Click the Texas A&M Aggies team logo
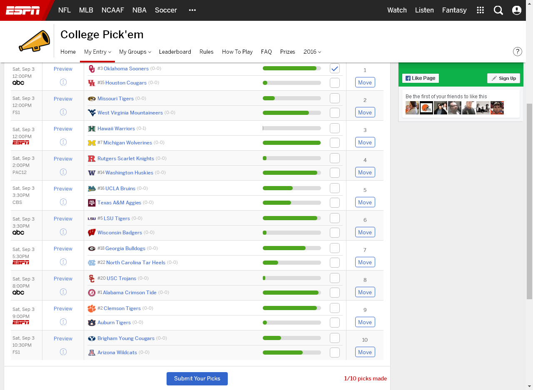This screenshot has width=533, height=390. pos(92,203)
